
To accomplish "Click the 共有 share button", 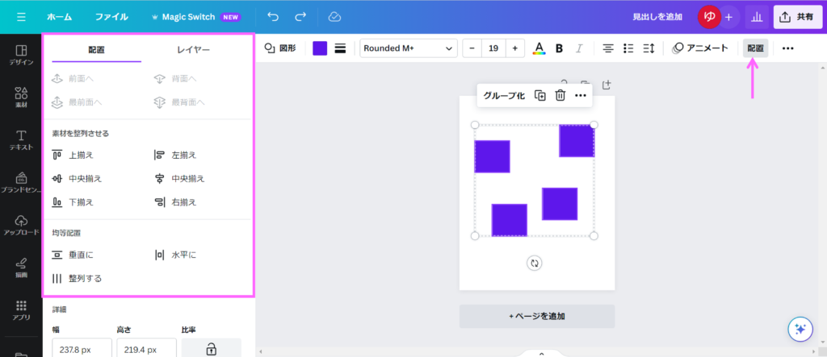I will click(x=796, y=16).
